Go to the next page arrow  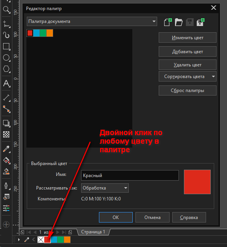(x=57, y=232)
